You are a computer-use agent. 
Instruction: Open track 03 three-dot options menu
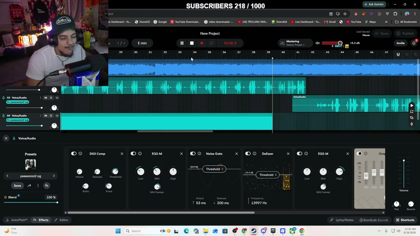tap(40, 98)
